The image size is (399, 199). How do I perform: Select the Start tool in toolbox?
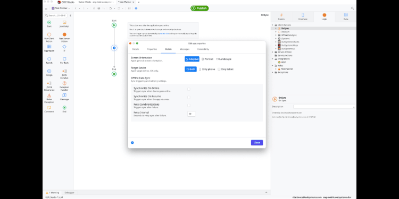coord(49,24)
